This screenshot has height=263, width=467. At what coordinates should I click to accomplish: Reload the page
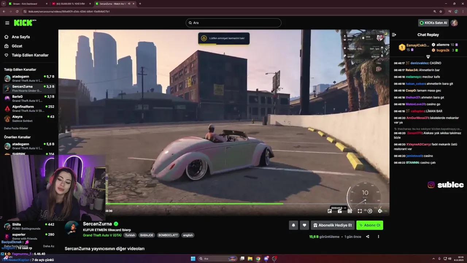point(17,11)
